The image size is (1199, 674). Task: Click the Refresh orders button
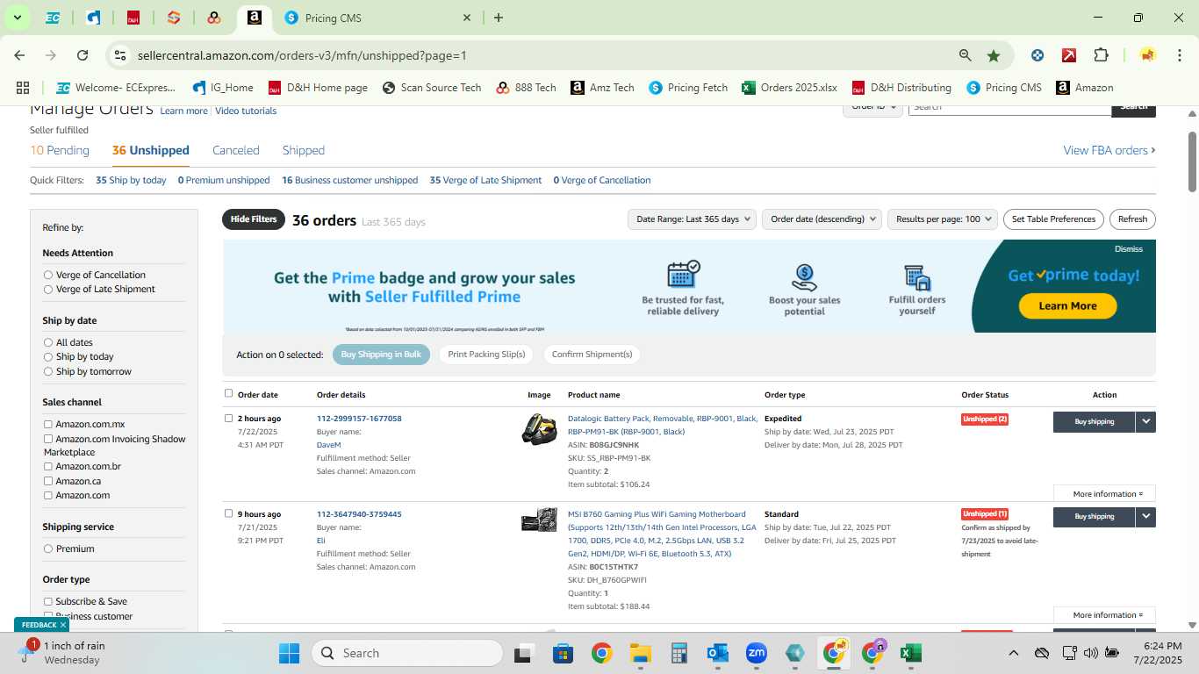point(1132,219)
